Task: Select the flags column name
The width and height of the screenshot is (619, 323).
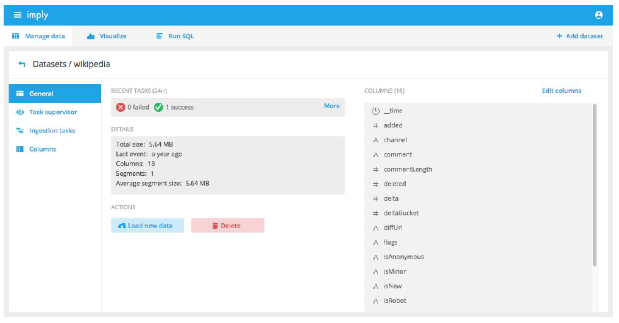Action: point(391,243)
